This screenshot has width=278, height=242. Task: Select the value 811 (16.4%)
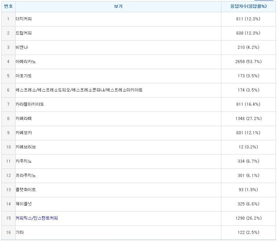coord(248,104)
